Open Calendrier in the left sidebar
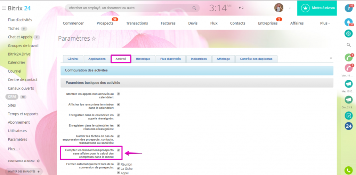 click(17, 62)
